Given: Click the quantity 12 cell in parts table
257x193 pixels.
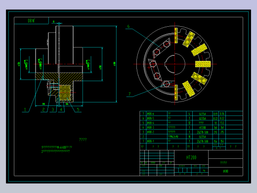Looking at the screenshot, I should click(189, 123).
